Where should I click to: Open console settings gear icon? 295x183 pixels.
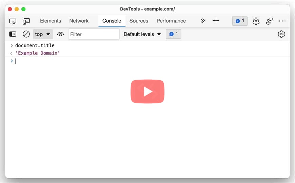point(281,34)
